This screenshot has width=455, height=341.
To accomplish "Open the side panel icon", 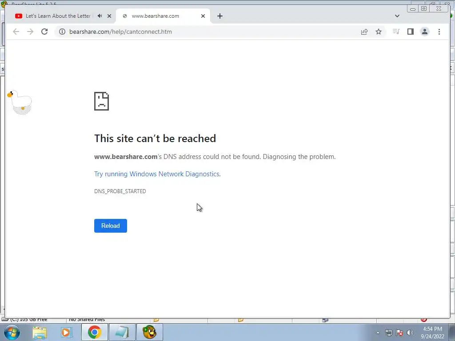I will 410,32.
